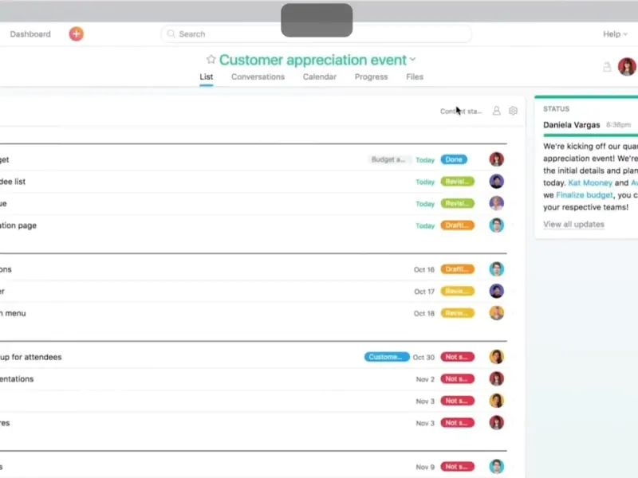Switch to the Conversations tab
Viewport: 638px width, 478px height.
[x=258, y=77]
